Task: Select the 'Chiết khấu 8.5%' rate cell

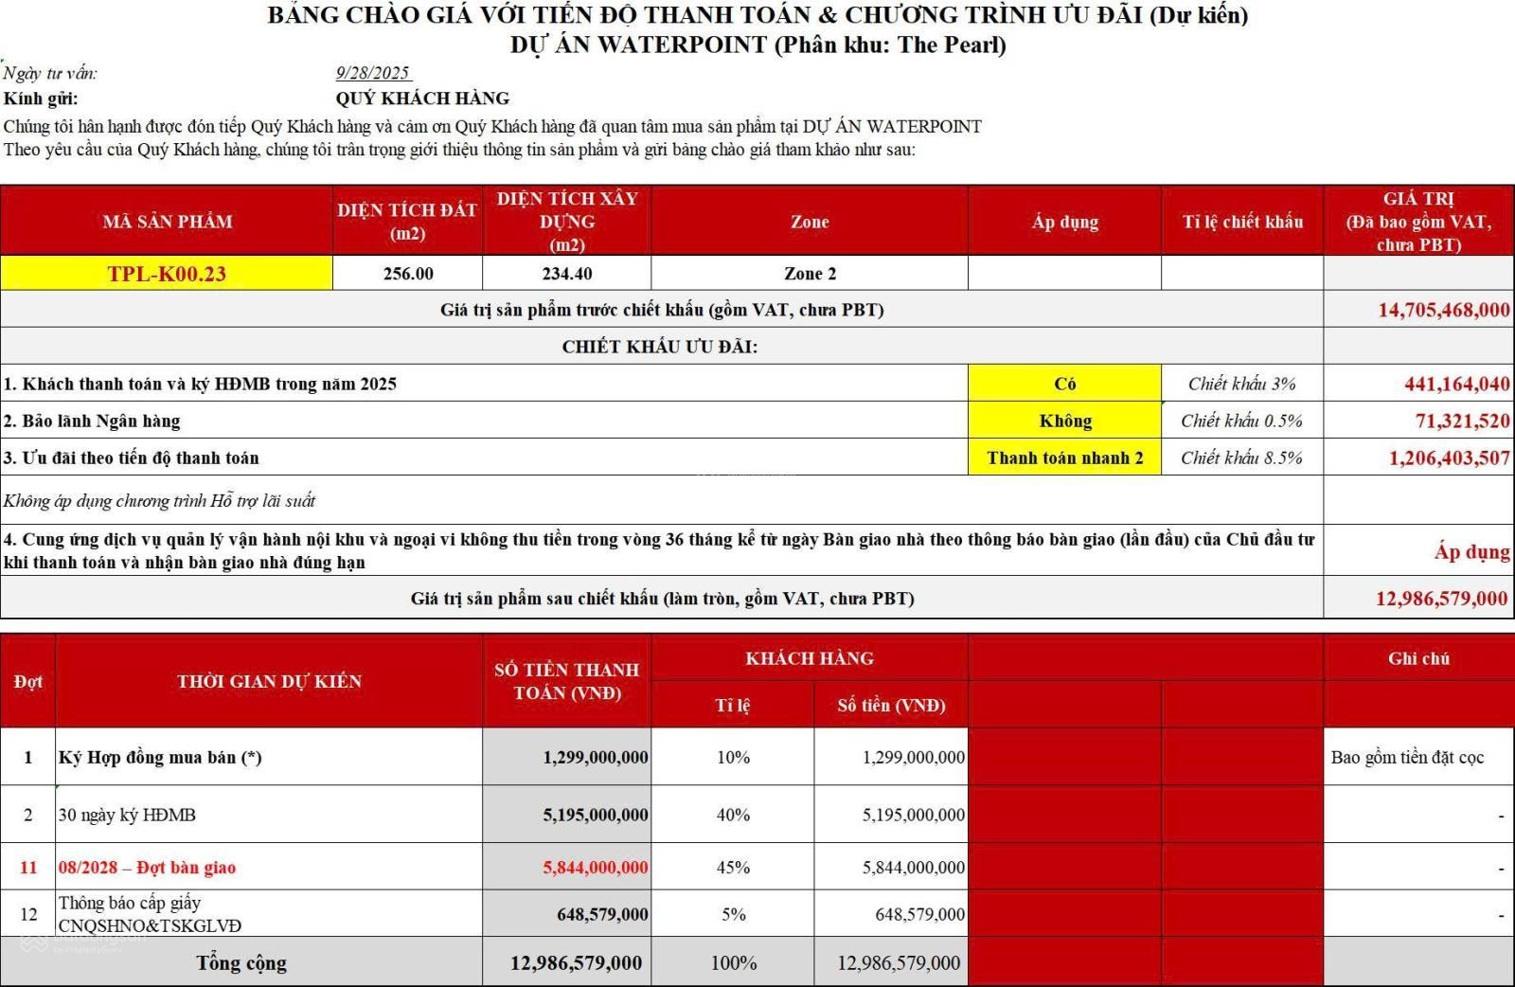Action: 1241,458
